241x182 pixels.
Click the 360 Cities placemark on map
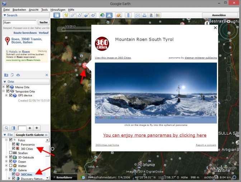tap(85, 66)
